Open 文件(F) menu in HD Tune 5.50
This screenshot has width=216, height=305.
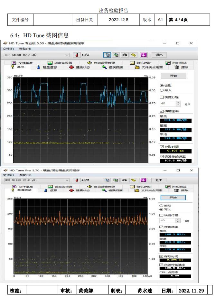click(x=8, y=49)
